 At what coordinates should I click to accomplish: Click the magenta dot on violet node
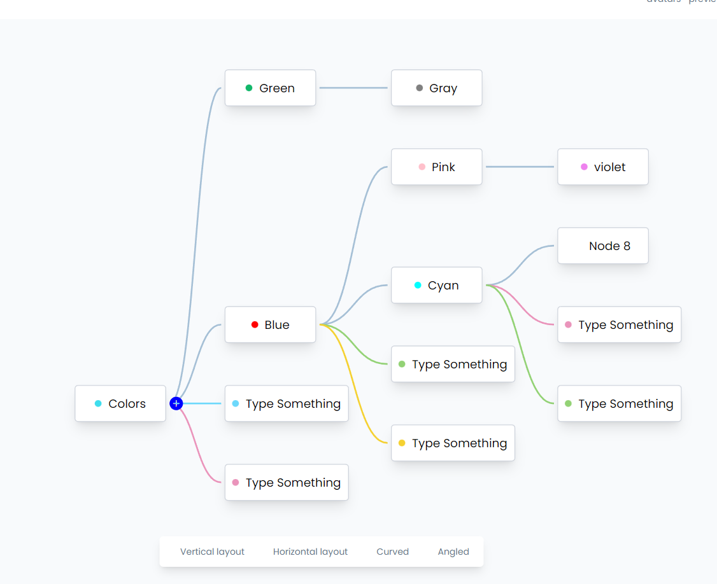pos(584,167)
